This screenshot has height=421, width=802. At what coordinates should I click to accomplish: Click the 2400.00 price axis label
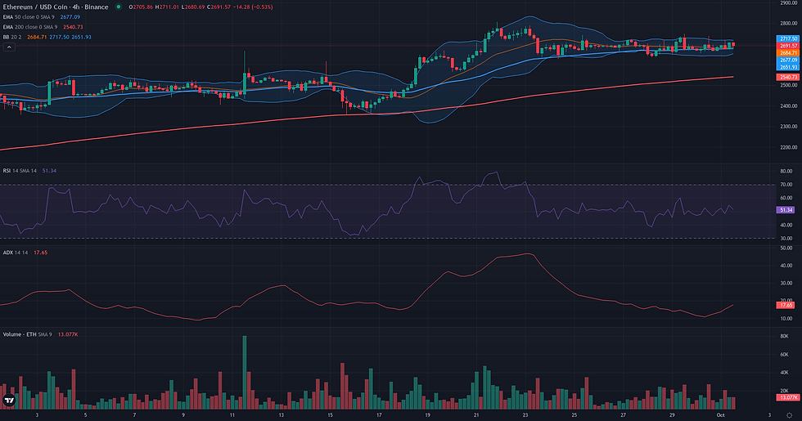(x=789, y=106)
